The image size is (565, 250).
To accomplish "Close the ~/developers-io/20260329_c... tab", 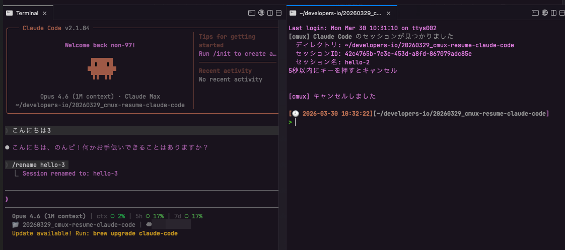I will (388, 13).
